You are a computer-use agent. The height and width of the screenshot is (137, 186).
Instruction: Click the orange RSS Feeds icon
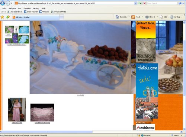133,17
